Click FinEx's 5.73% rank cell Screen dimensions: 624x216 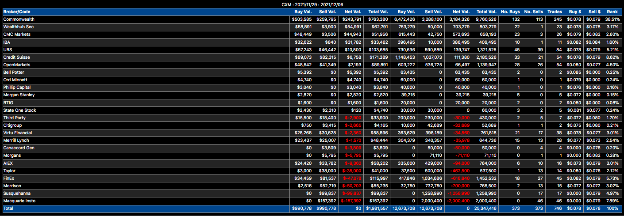(x=612, y=178)
